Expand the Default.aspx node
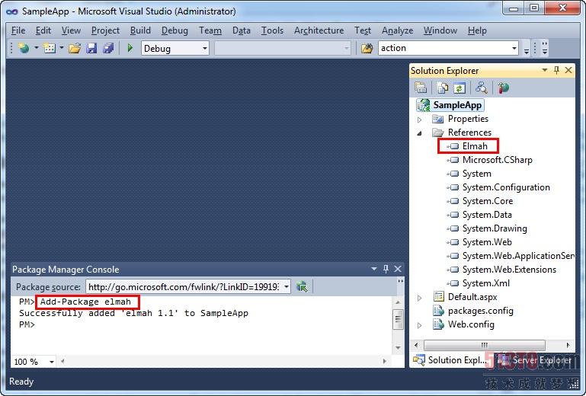Screen dimensions: 586x396 coord(419,298)
